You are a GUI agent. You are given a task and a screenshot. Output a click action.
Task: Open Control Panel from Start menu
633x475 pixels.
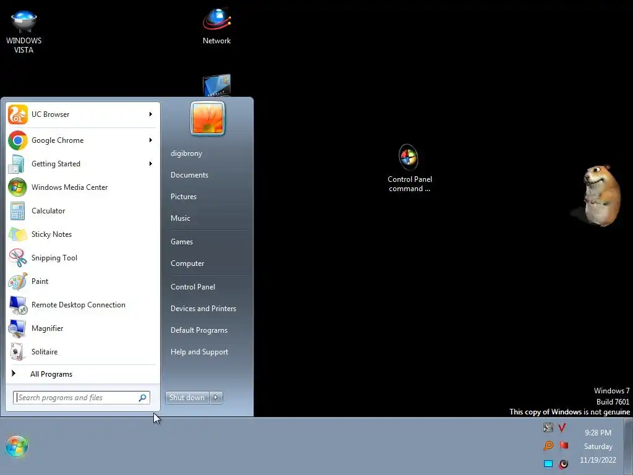coord(193,287)
